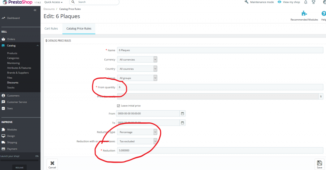326x170 pixels.
Task: Click the Save button
Action: pos(319,164)
